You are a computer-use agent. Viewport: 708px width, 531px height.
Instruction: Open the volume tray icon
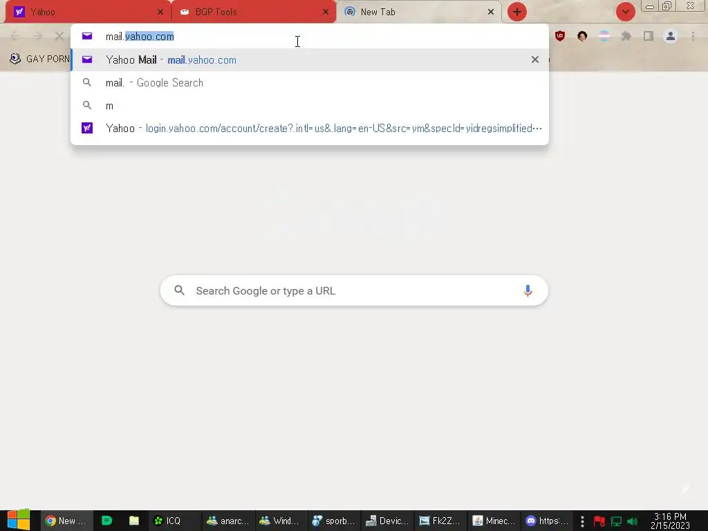pos(632,521)
